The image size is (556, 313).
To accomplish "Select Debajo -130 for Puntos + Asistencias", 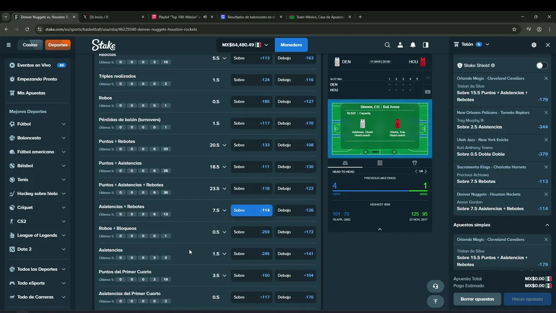I will point(295,166).
